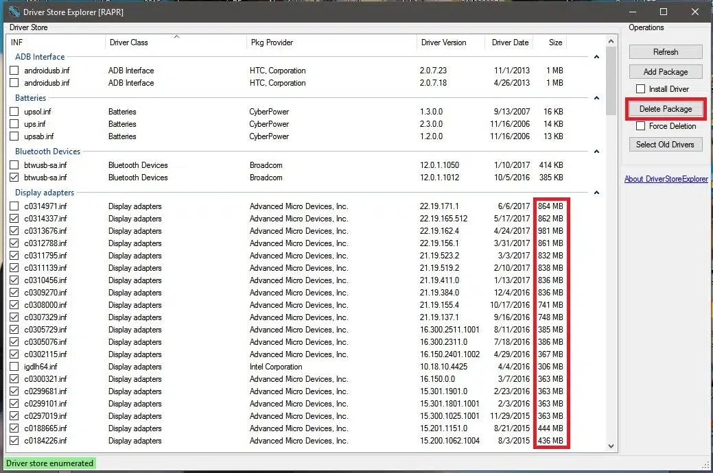
Task: Click the Intel Corporation provider cell
Action: pyautogui.click(x=276, y=366)
